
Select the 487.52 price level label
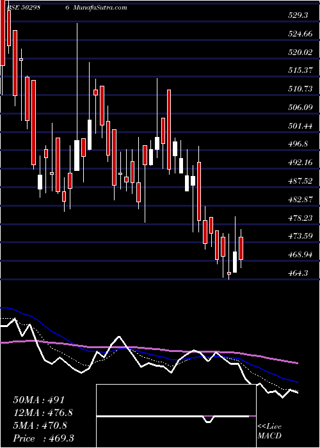pyautogui.click(x=300, y=181)
